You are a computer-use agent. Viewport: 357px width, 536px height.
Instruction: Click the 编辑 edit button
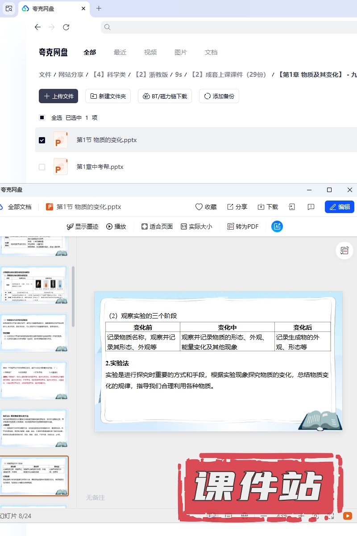pos(340,207)
